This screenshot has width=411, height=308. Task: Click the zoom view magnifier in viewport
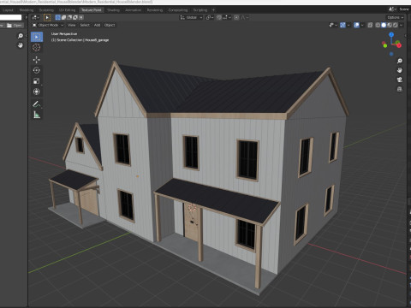click(400, 61)
